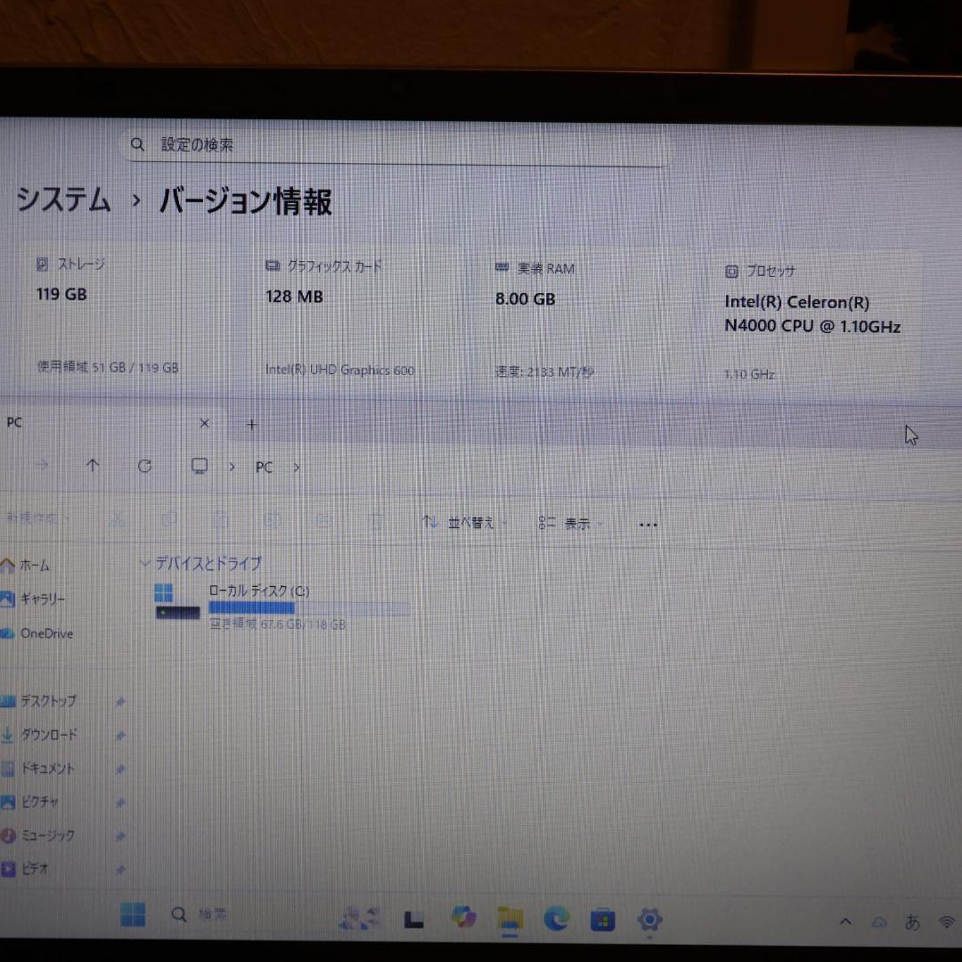Launch Copilot from the taskbar
The width and height of the screenshot is (962, 962).
pos(462,915)
